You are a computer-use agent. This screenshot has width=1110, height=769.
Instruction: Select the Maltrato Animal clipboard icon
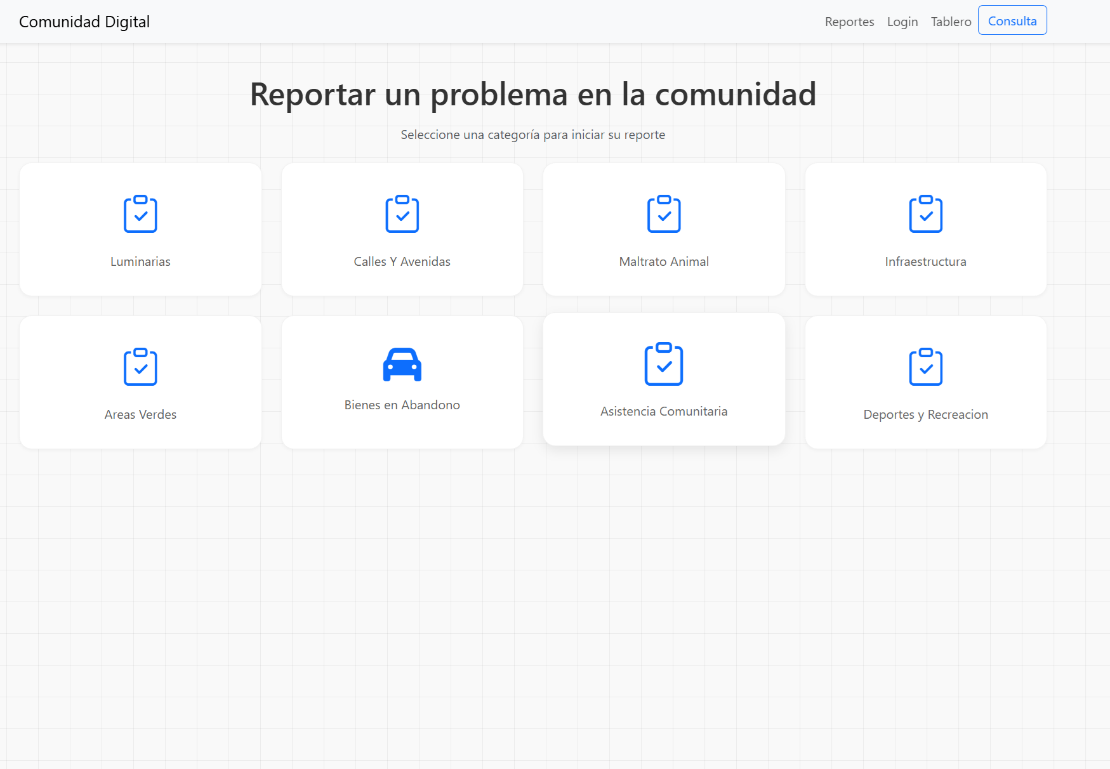pos(664,214)
